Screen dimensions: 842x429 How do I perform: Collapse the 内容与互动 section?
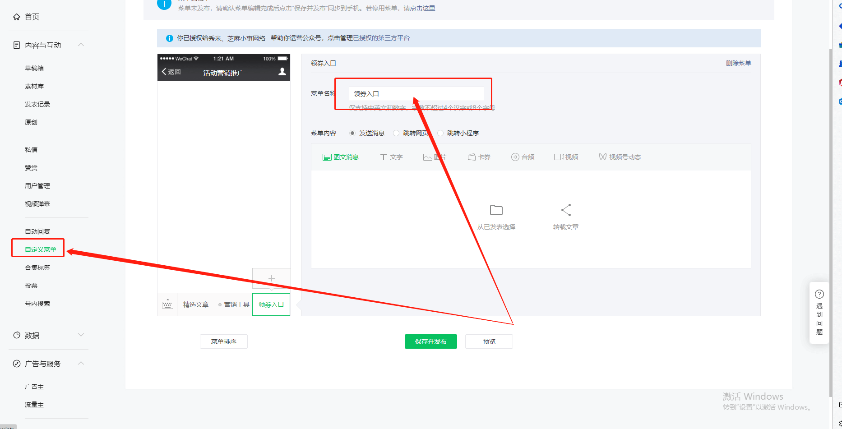click(x=81, y=45)
